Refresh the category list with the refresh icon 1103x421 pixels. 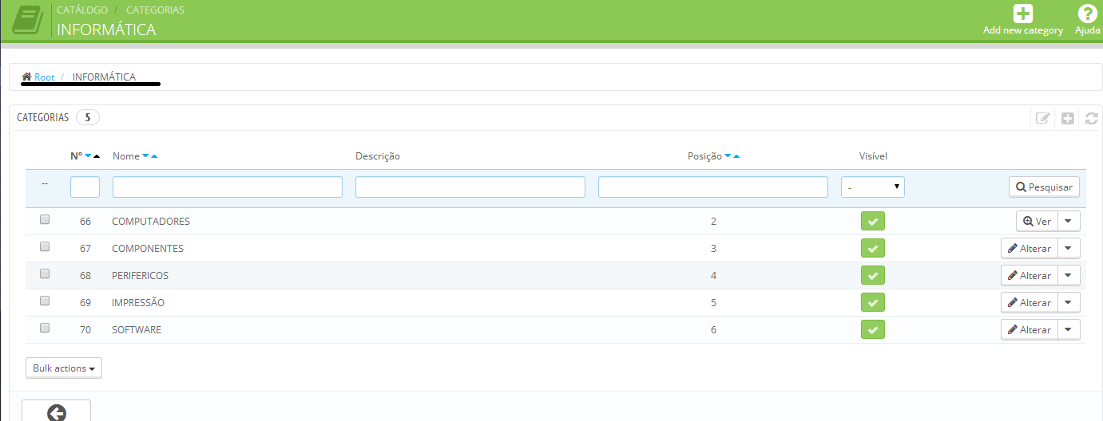(x=1092, y=118)
